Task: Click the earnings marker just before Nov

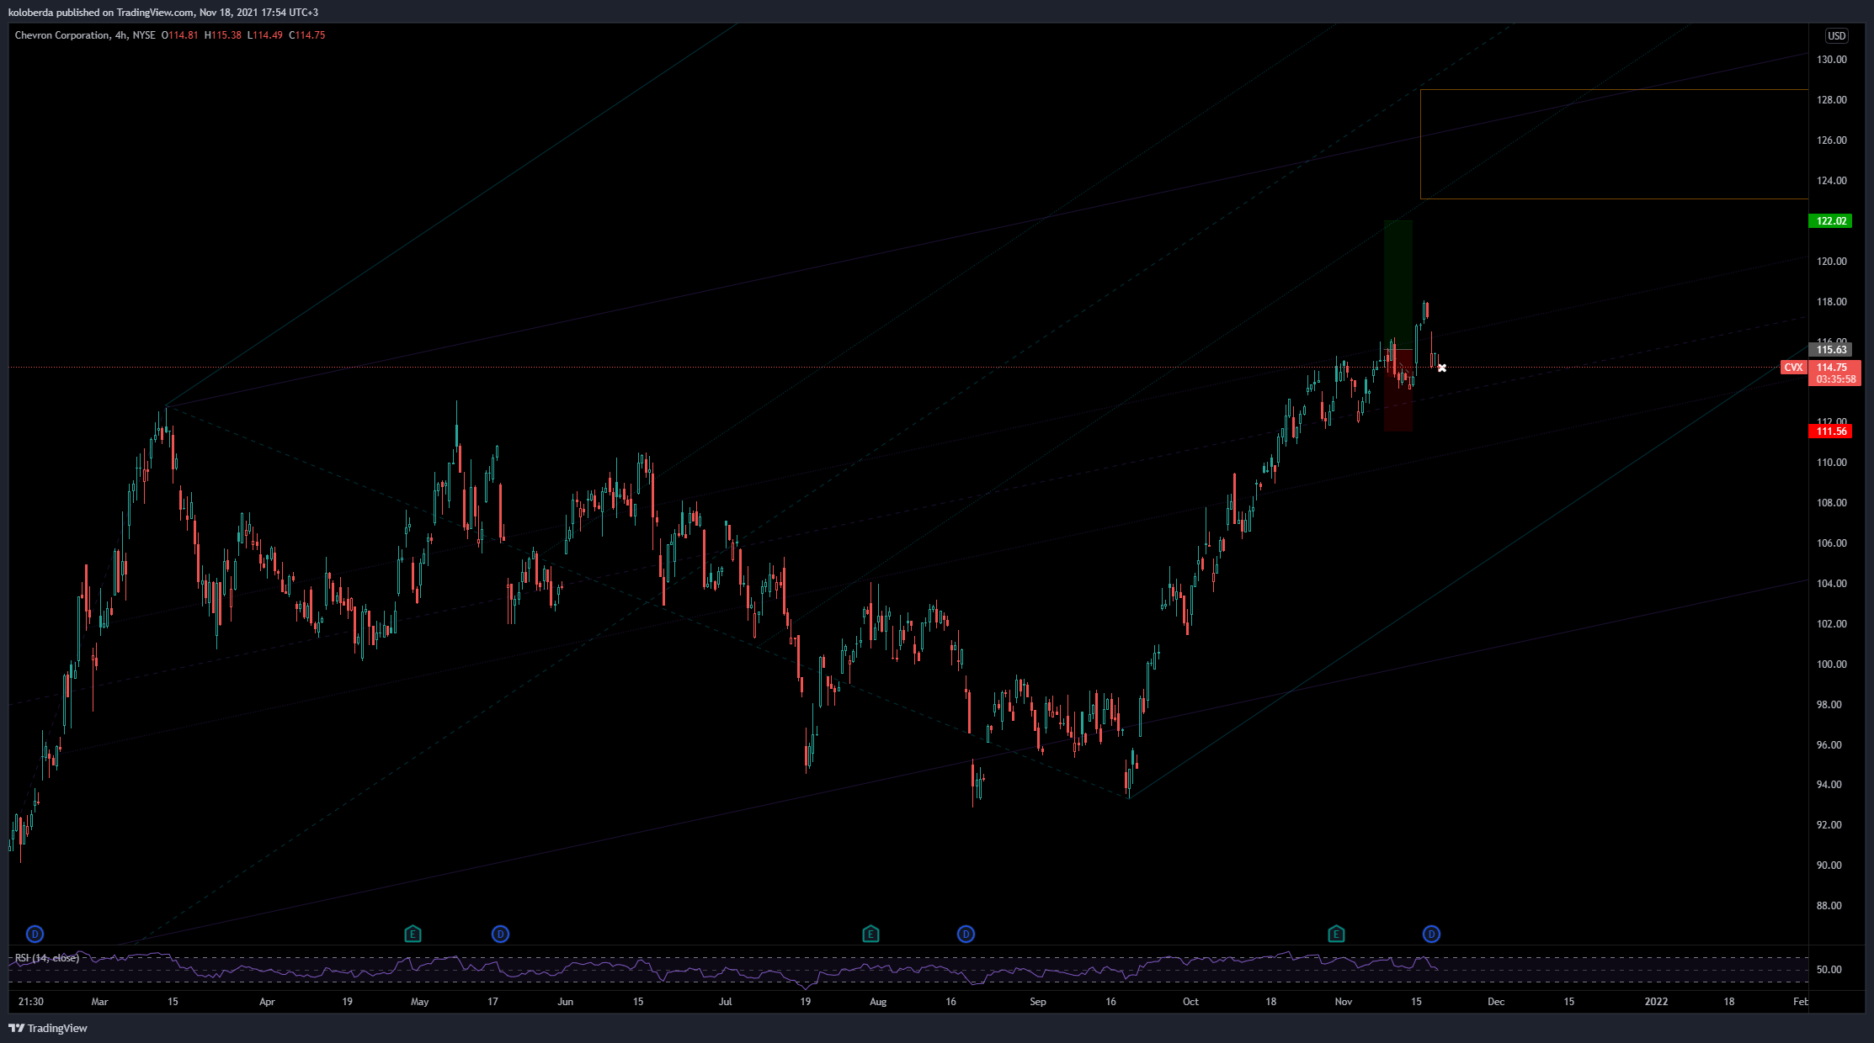Action: click(1336, 934)
